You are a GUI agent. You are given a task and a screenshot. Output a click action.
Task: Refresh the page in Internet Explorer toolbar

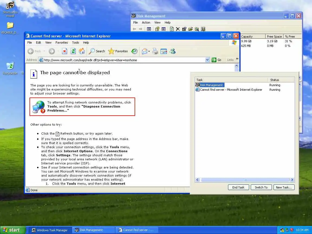73,51
